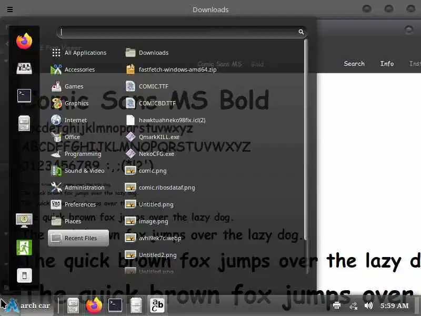421x316 pixels.
Task: Click the network tray icon
Action: click(x=353, y=306)
